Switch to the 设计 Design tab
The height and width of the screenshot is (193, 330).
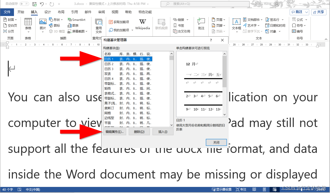[x=47, y=12]
